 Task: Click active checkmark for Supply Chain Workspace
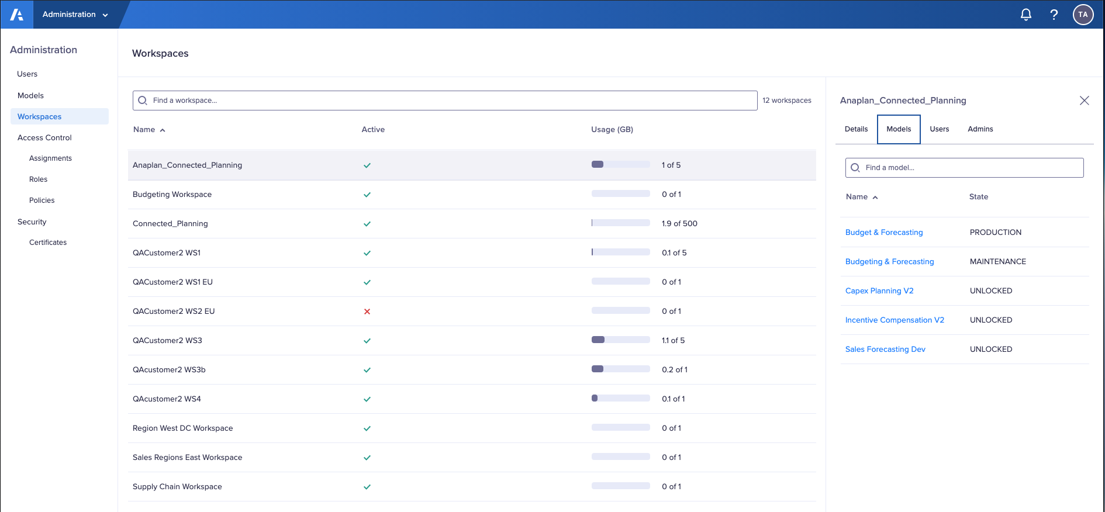[x=367, y=487]
